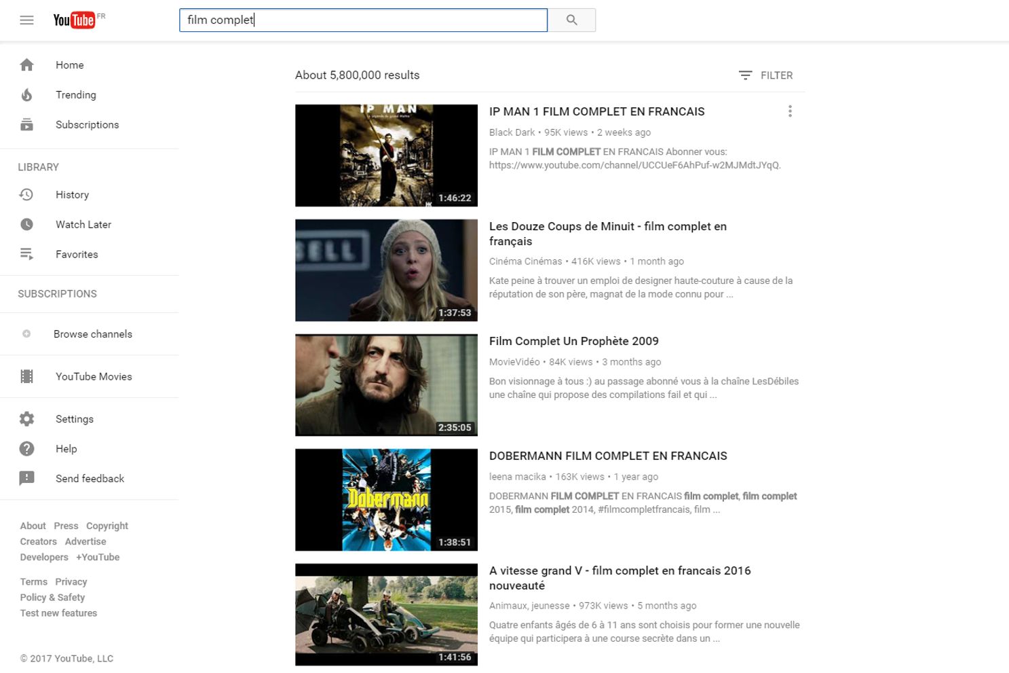Click the '1:37:53' duration badge
1009x673 pixels.
click(x=455, y=313)
